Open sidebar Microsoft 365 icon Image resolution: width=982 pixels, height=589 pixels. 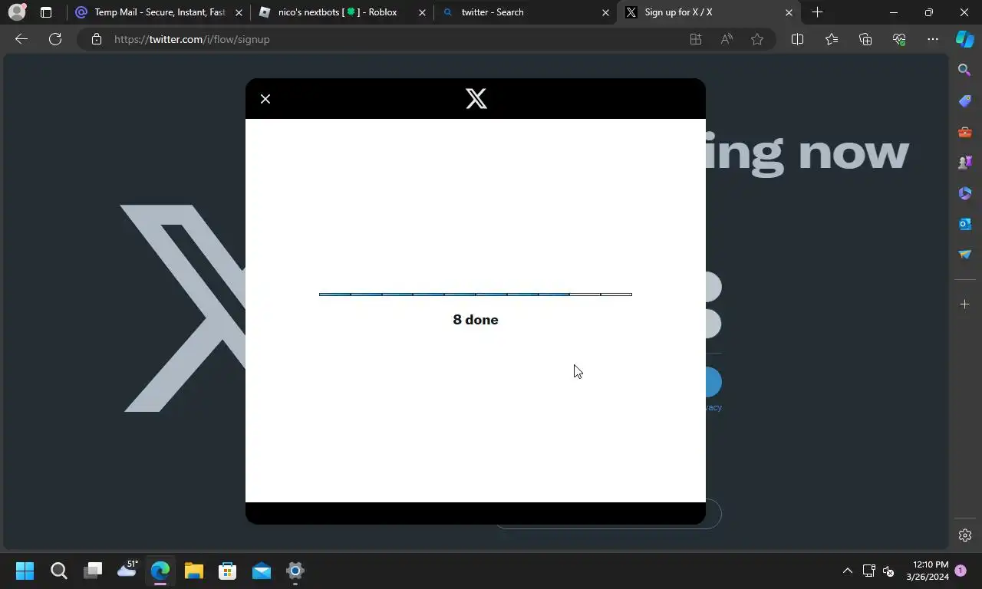pos(965,193)
